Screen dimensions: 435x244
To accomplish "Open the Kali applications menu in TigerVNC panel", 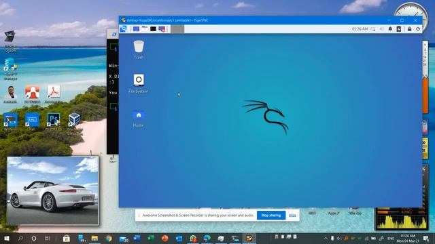I will 124,28.
